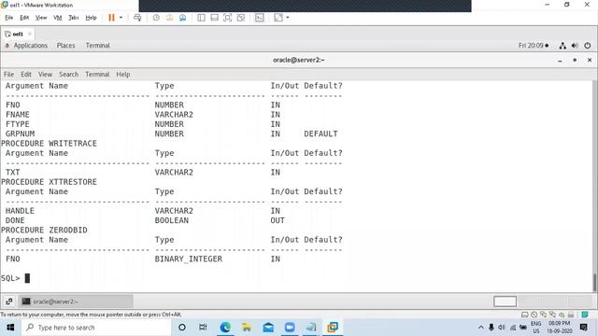The height and width of the screenshot is (336, 598).
Task: Open the VMware VM menu
Action: (x=58, y=18)
